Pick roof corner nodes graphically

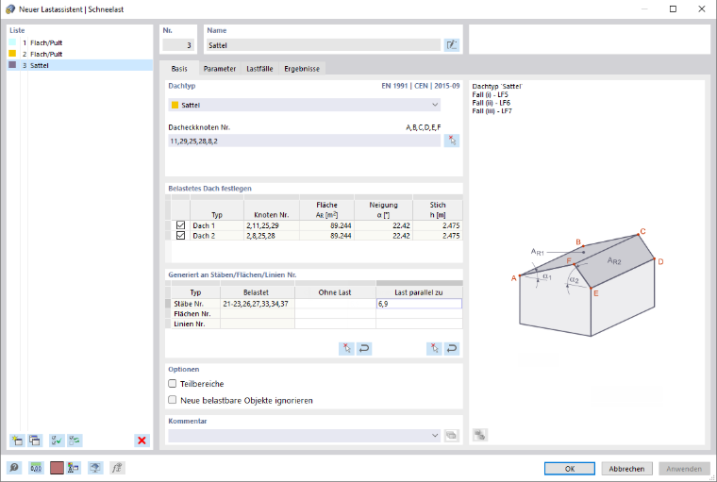(451, 141)
